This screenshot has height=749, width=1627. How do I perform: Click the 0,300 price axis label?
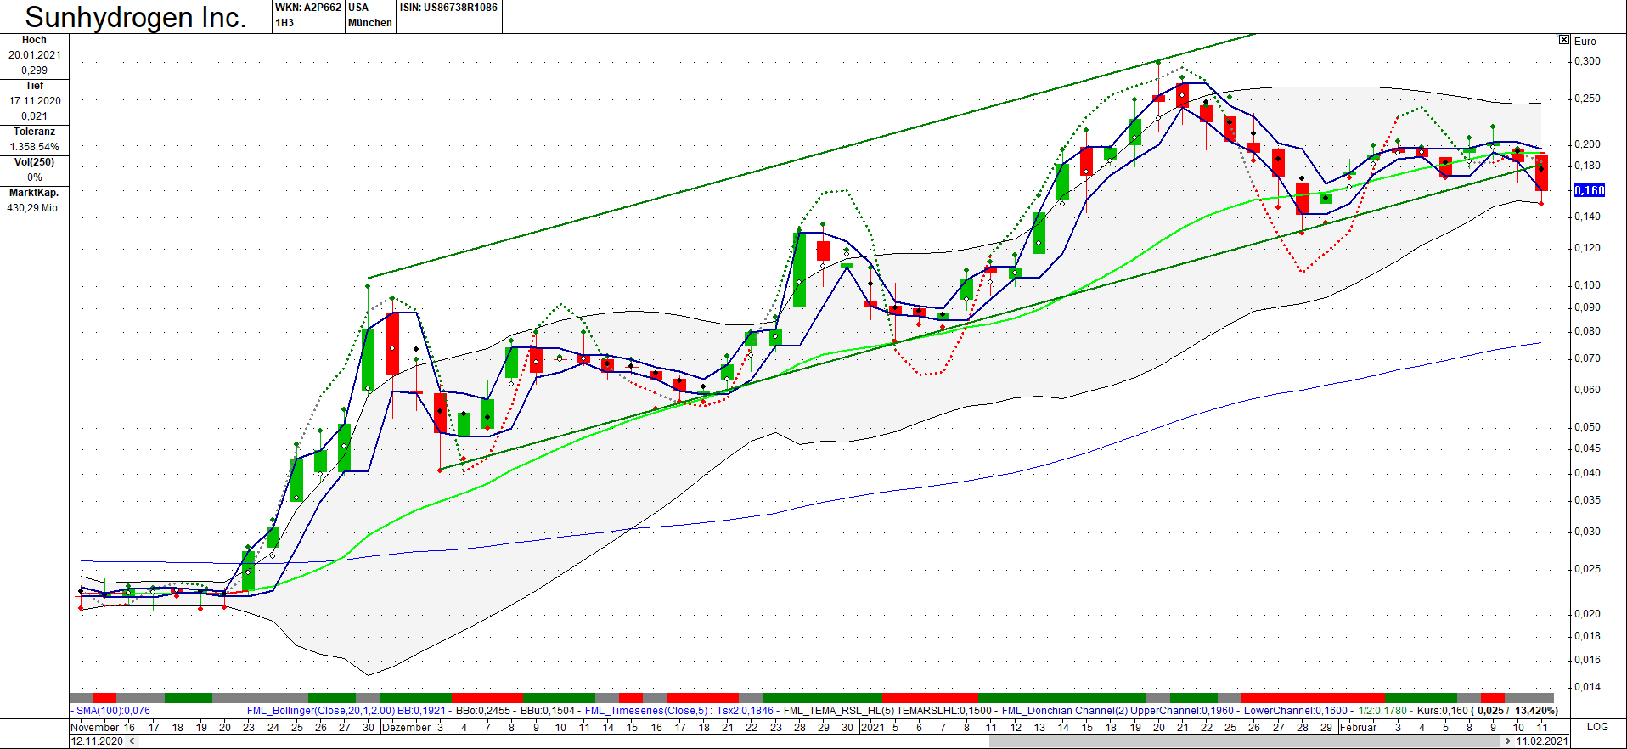1587,61
